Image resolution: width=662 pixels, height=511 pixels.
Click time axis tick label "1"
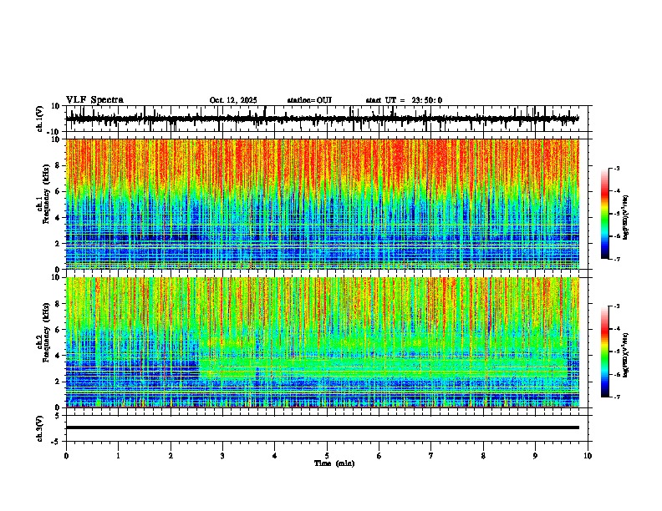click(x=118, y=456)
